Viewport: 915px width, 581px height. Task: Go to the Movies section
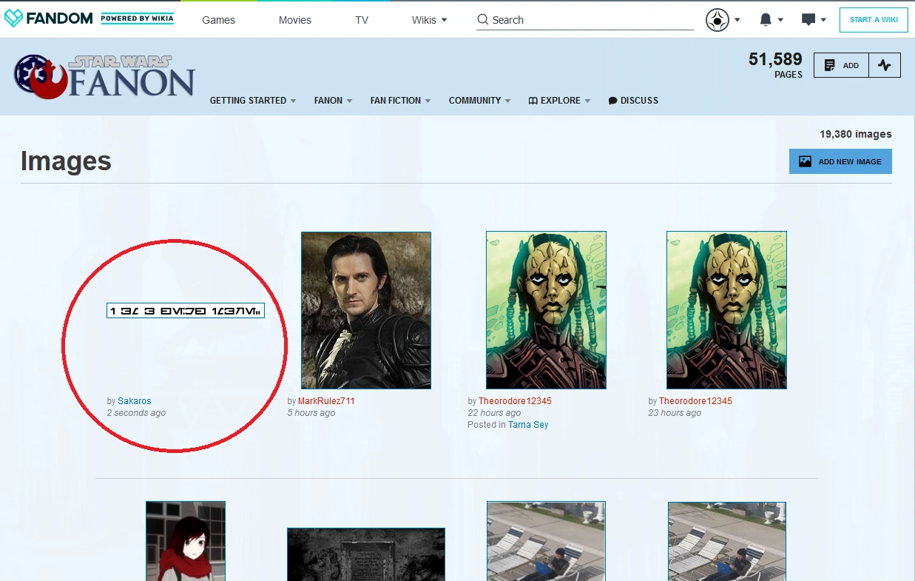295,20
